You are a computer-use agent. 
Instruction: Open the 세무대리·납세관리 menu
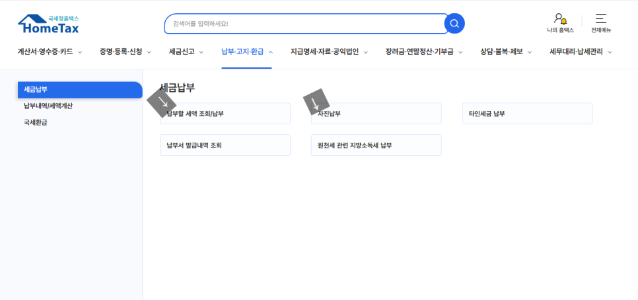(581, 52)
